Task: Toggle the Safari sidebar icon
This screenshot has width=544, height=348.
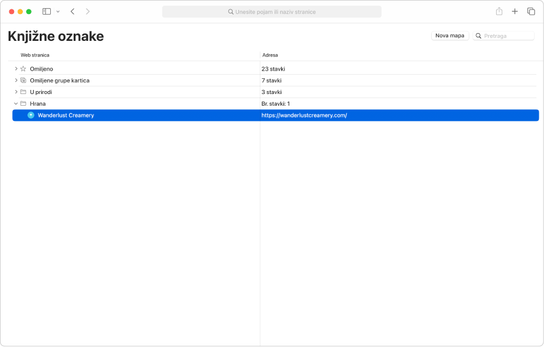Action: [x=47, y=12]
